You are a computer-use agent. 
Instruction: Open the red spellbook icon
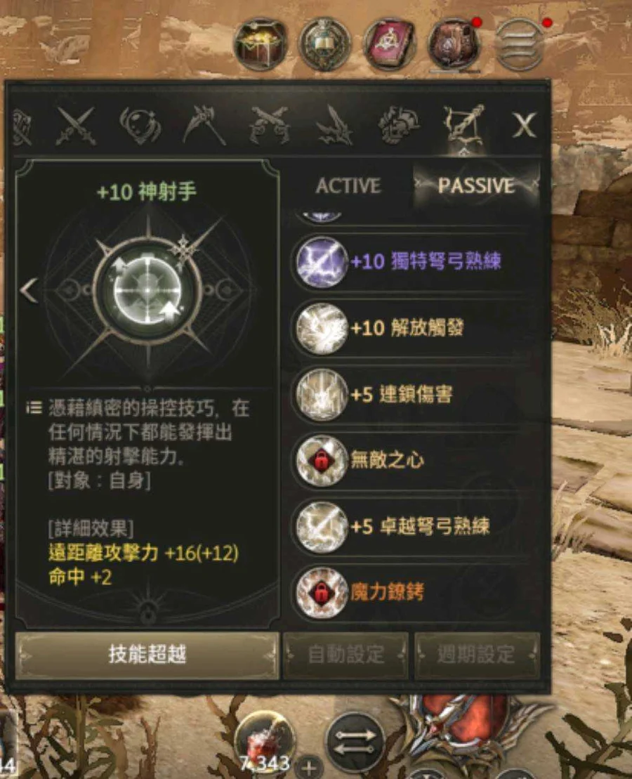390,44
